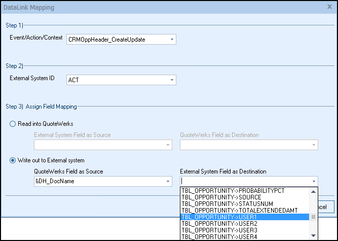Click inside External System destination text field
338x241 pixels.
click(243, 182)
